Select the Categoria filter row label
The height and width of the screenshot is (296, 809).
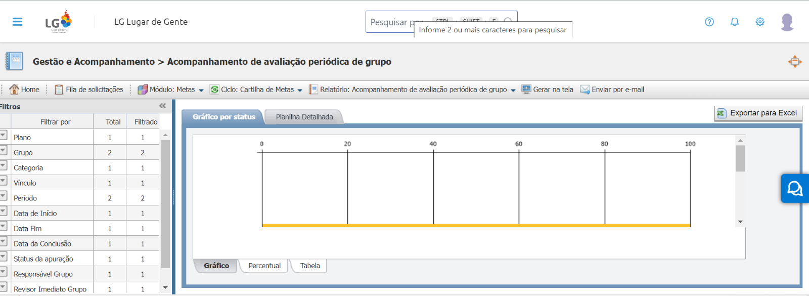pos(28,168)
